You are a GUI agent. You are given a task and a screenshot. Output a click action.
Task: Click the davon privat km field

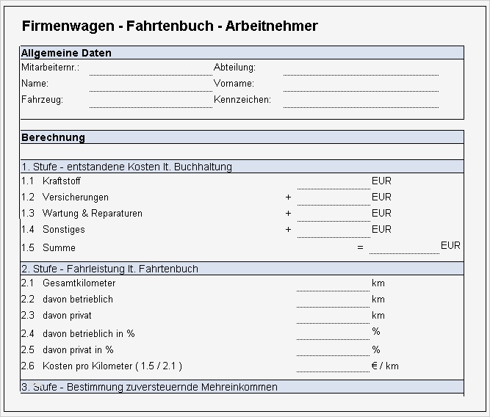point(333,316)
